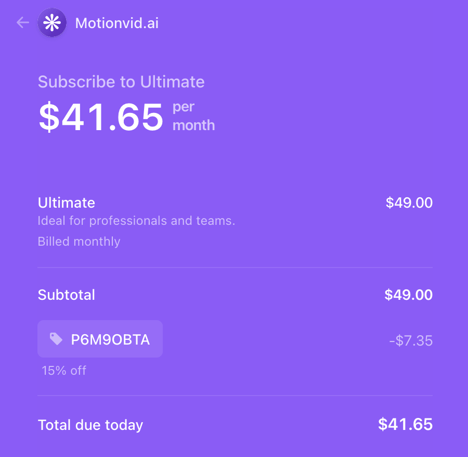Click the Subtotal $49.00 amount

coord(409,295)
